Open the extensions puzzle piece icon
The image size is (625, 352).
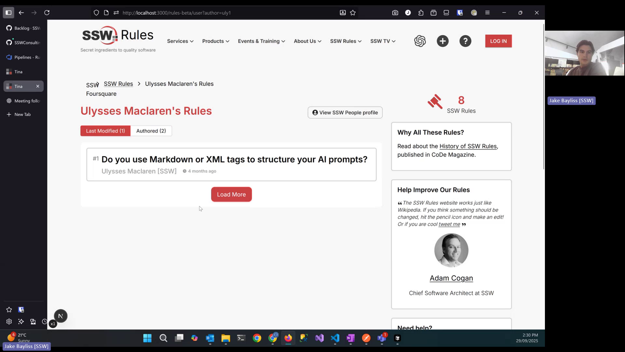pyautogui.click(x=421, y=13)
